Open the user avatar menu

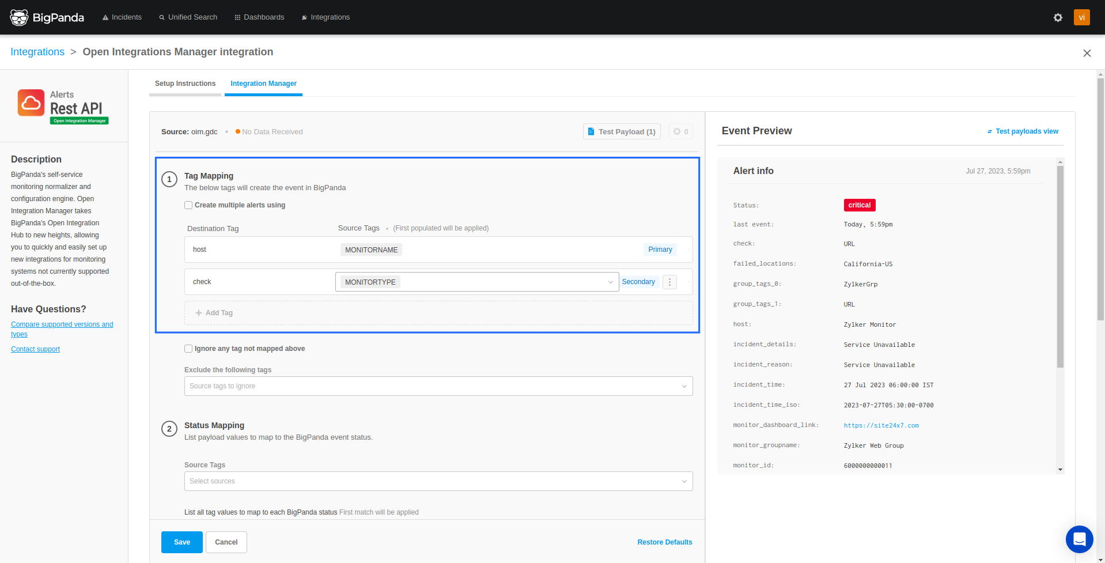(x=1081, y=17)
